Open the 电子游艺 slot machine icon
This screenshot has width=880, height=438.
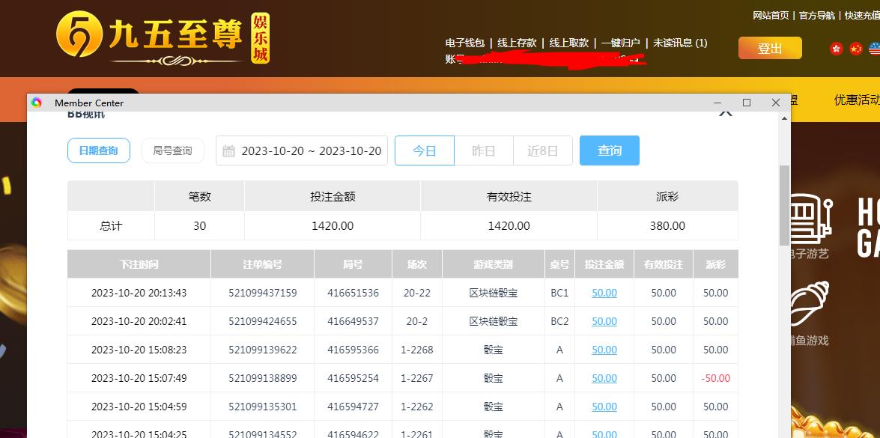tap(811, 219)
